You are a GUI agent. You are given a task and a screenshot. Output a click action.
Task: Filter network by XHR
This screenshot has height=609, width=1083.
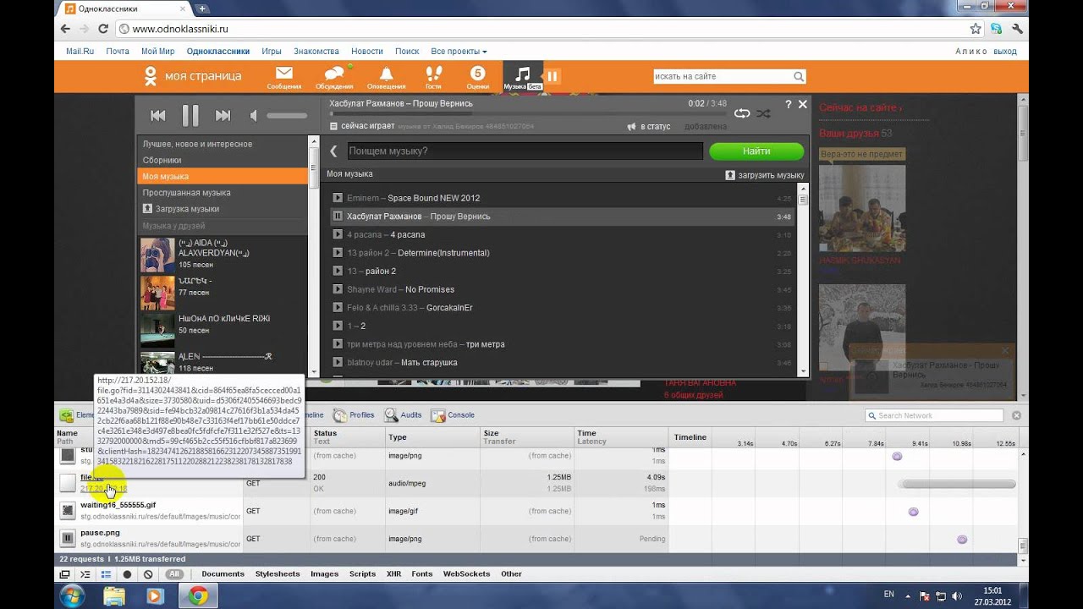[x=393, y=574]
